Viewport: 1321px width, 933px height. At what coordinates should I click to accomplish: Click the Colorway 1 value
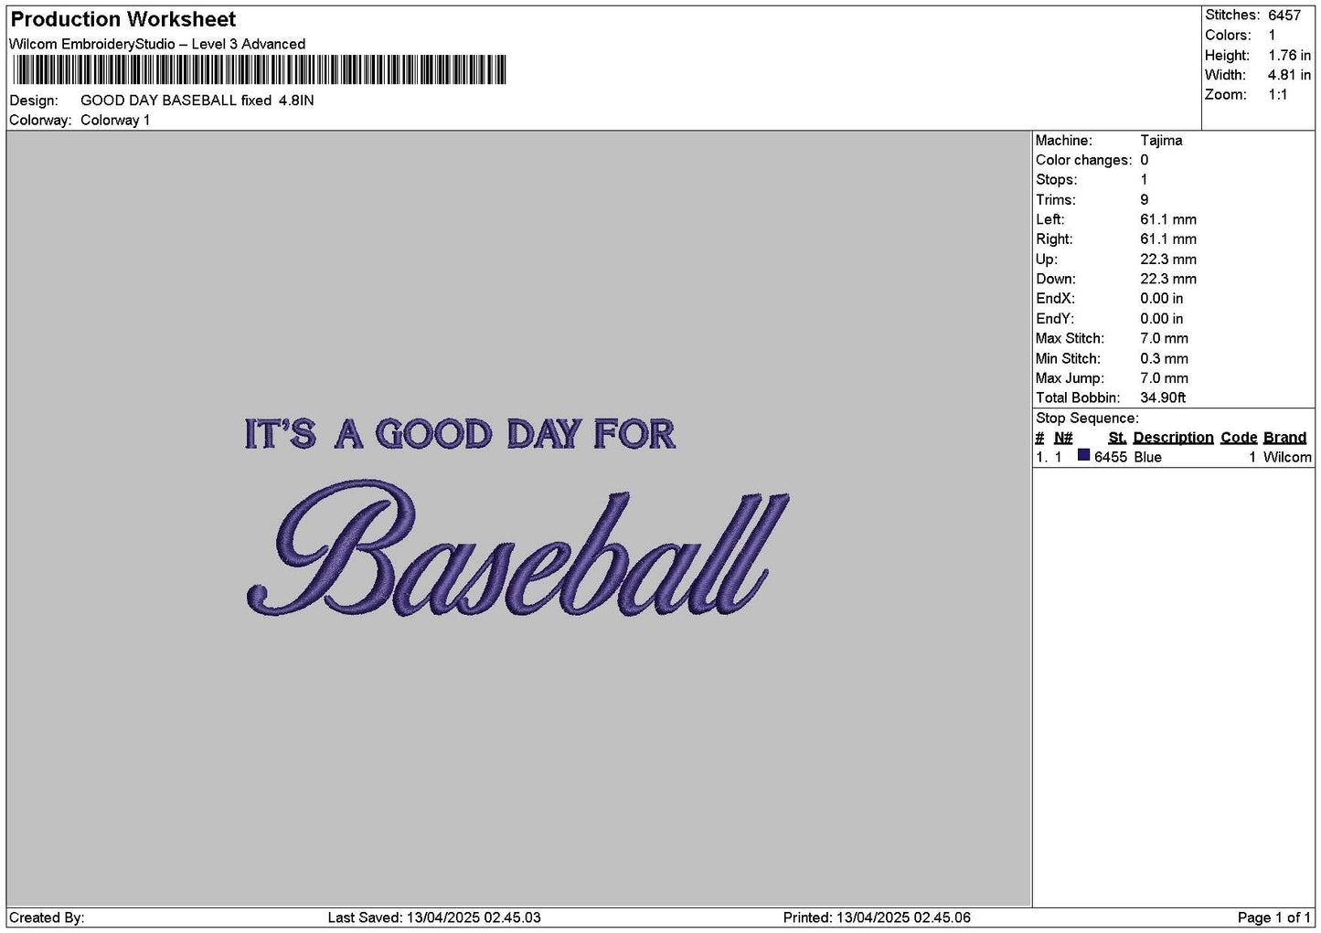[115, 121]
